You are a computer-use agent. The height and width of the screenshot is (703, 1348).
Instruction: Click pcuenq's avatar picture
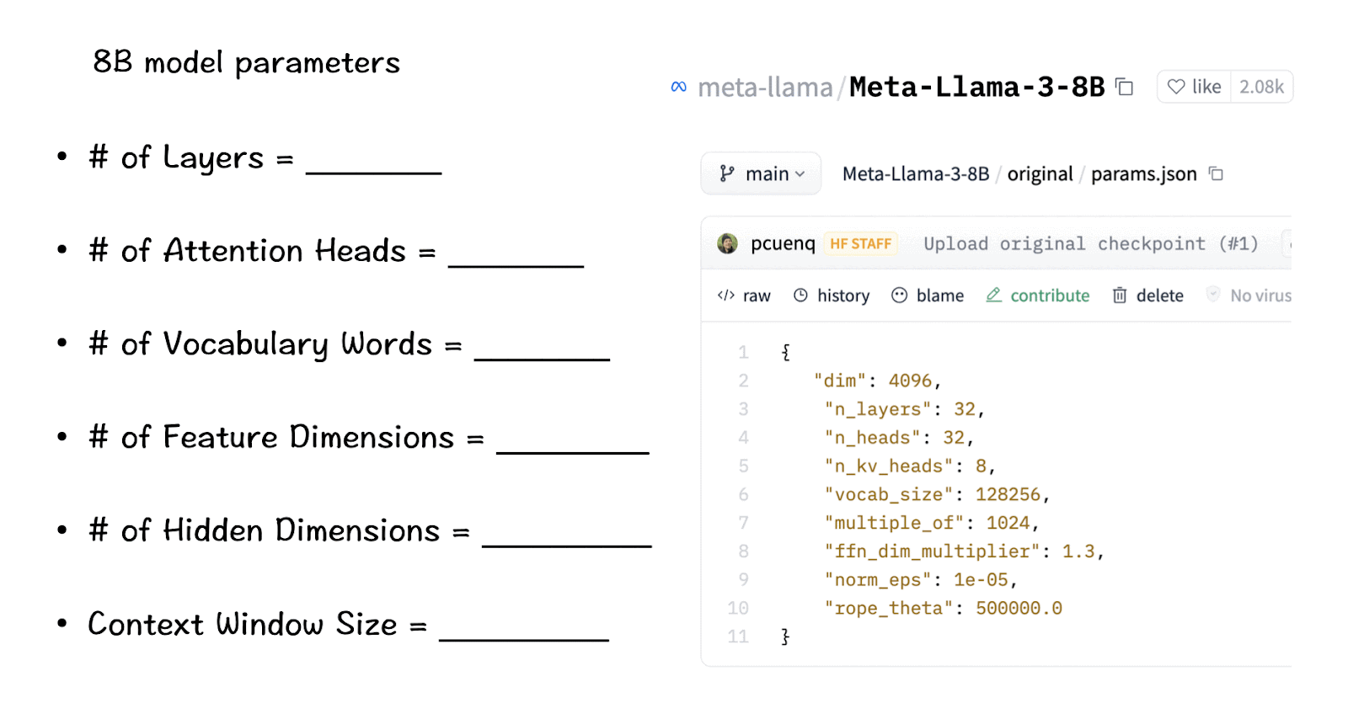point(727,244)
